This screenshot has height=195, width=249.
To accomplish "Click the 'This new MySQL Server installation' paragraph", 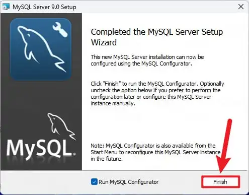I will click(147, 60).
